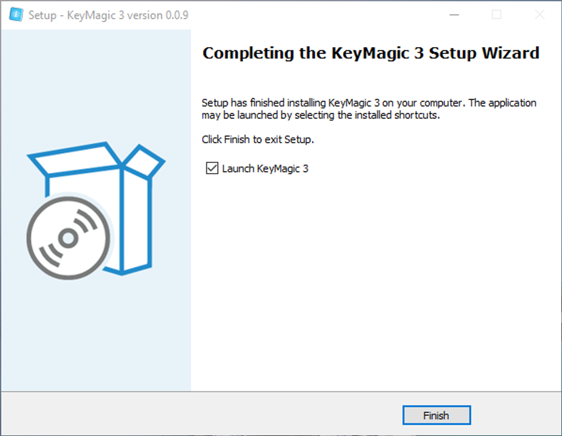Close the Setup wizard window

pos(540,15)
